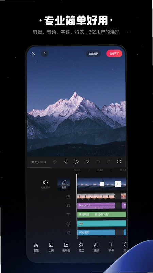153x273 pixels.
Task: Click the help question mark icon
Action: tap(45, 54)
